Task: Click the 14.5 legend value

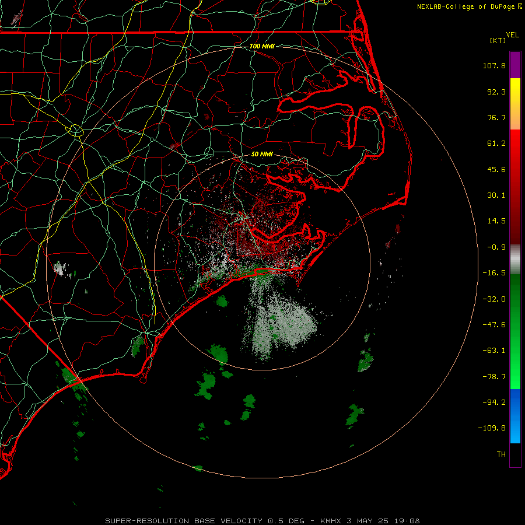Action: tap(496, 221)
